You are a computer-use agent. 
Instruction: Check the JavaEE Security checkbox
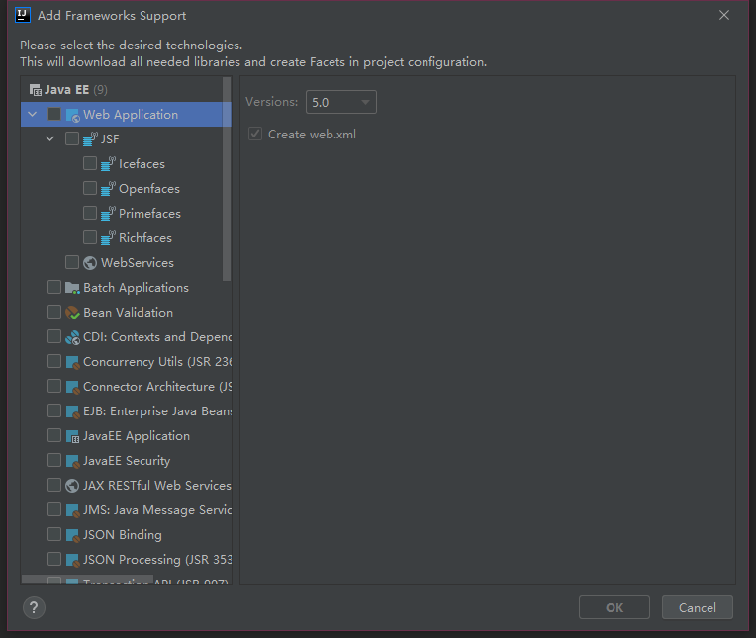click(x=54, y=460)
